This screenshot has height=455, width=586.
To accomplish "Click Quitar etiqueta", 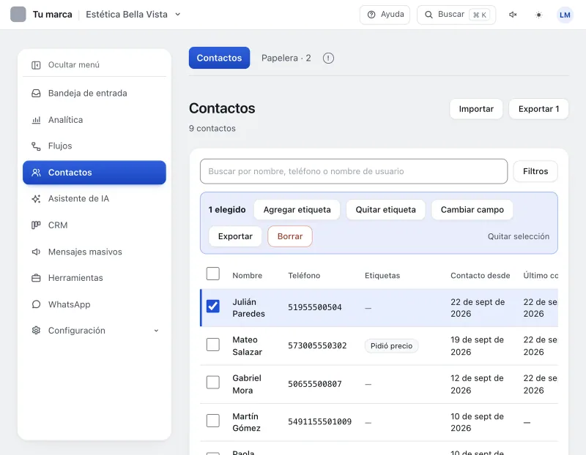I will (385, 210).
